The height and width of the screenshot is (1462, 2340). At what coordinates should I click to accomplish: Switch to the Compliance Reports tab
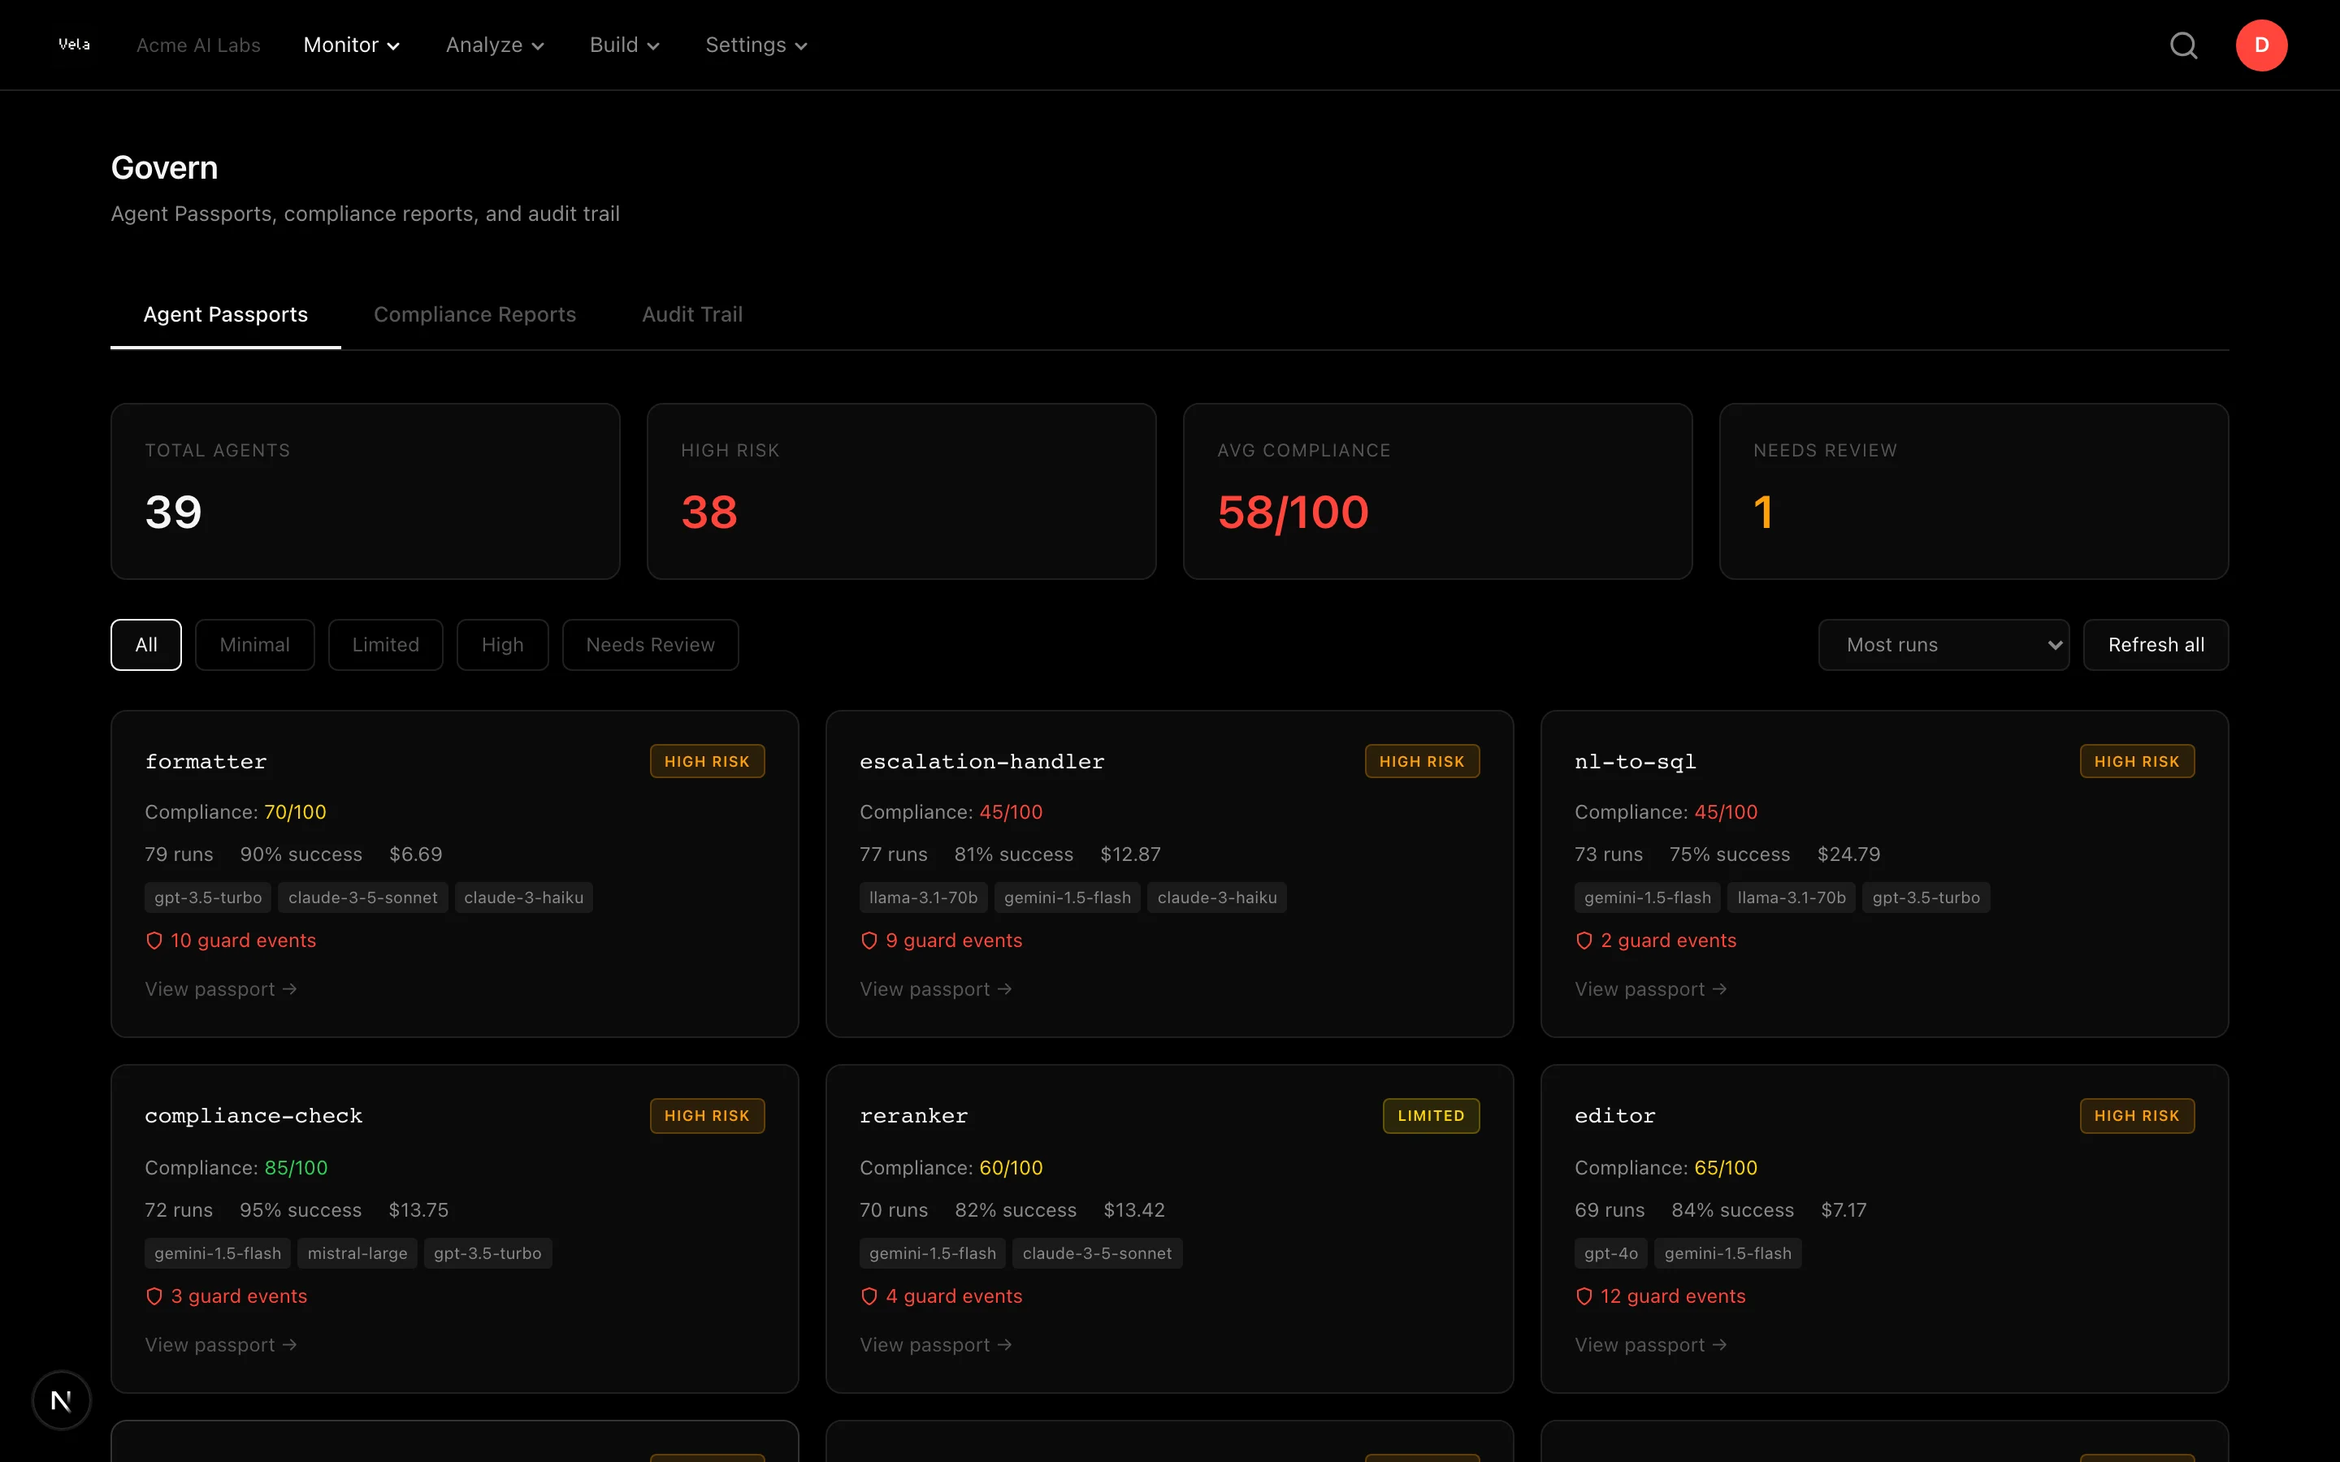[x=474, y=314]
